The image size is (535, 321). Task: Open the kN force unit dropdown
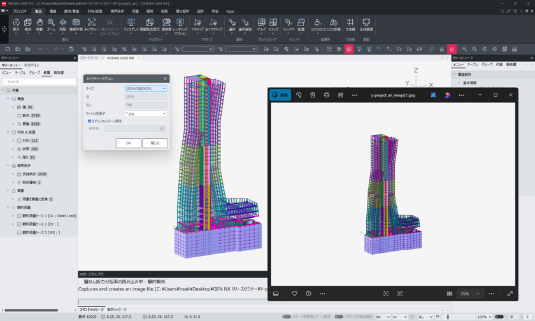pos(383,317)
